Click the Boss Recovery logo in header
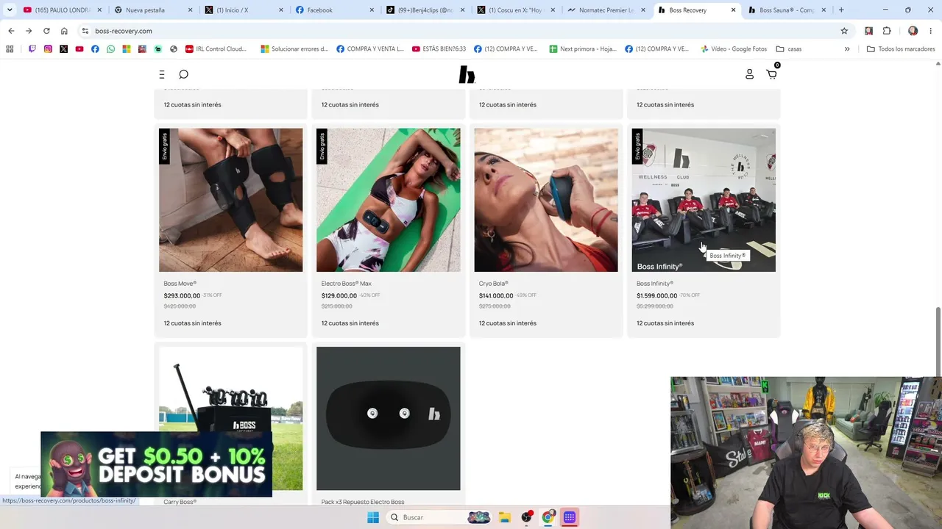 point(467,74)
